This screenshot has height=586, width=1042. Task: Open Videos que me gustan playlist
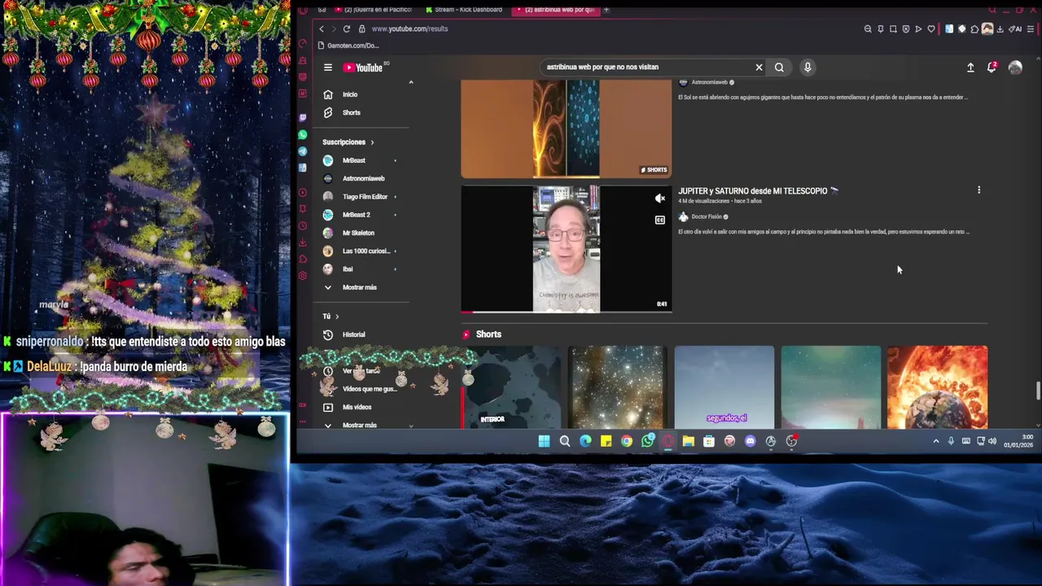(x=369, y=389)
